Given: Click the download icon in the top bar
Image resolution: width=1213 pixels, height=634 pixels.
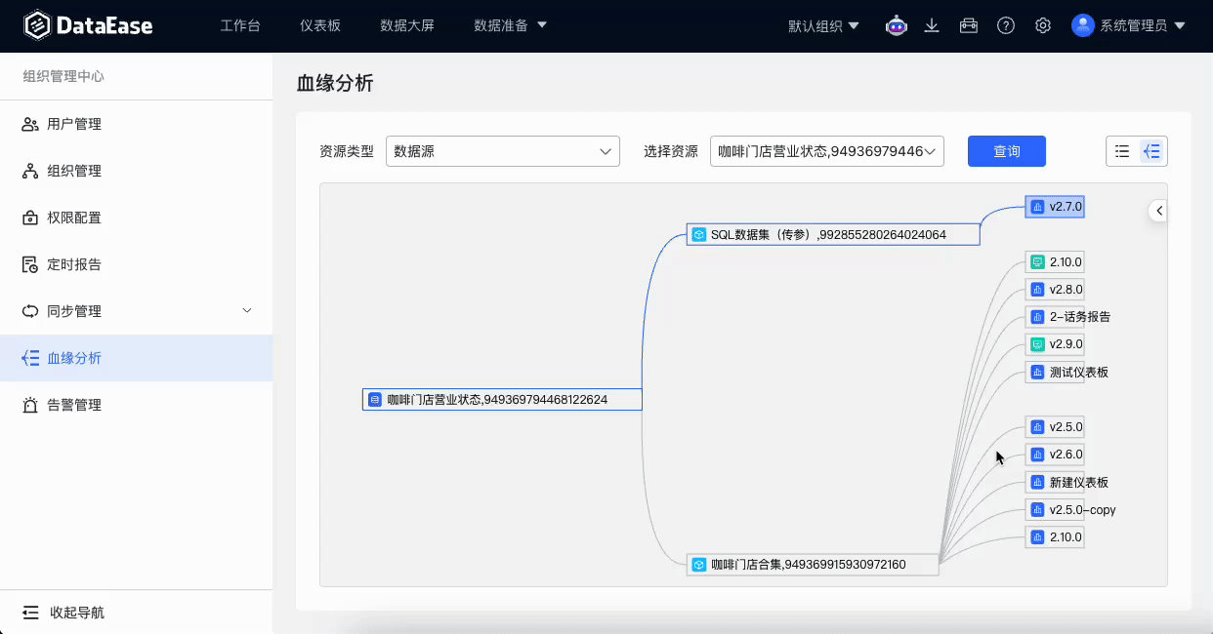Looking at the screenshot, I should [x=931, y=25].
